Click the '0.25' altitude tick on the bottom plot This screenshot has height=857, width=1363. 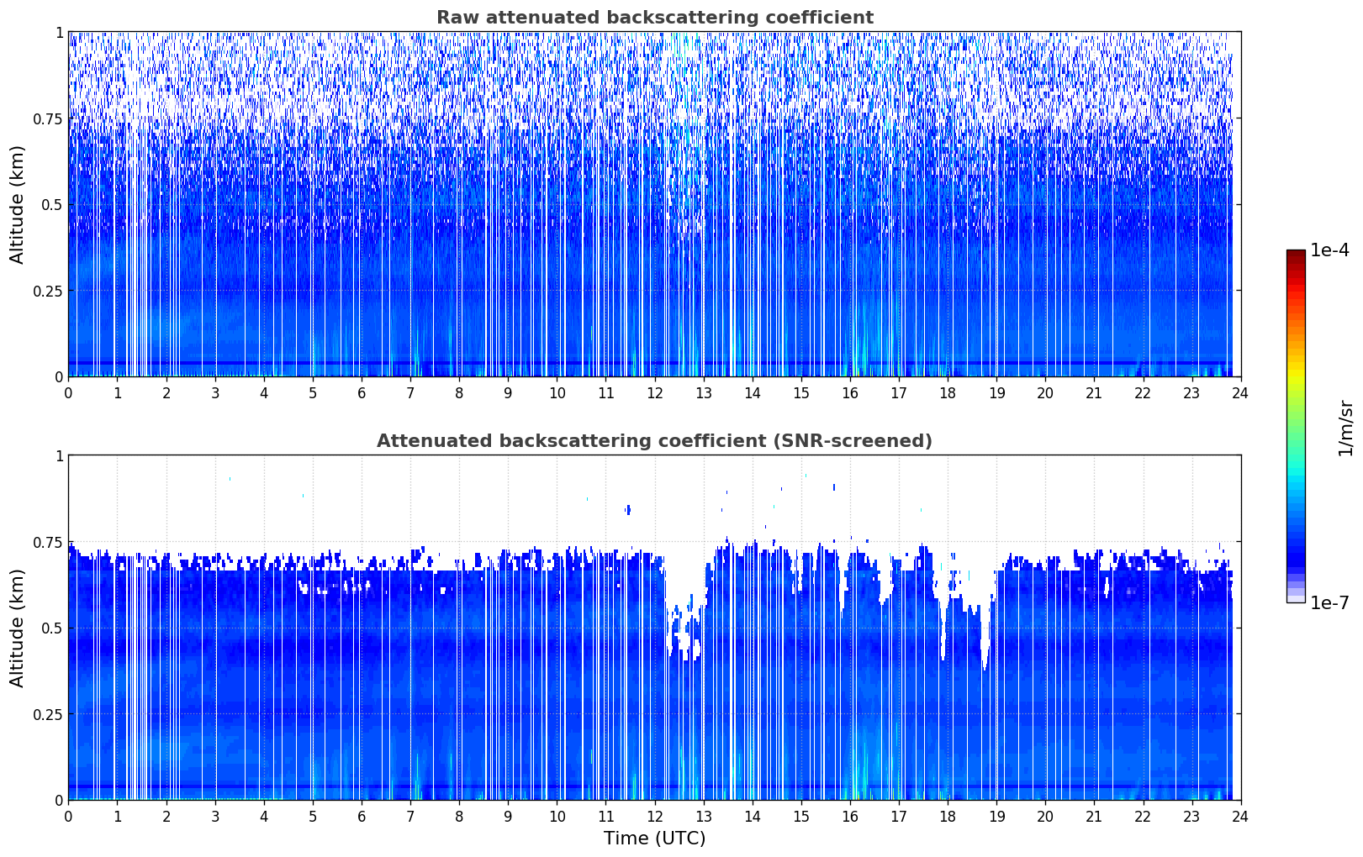(x=46, y=714)
